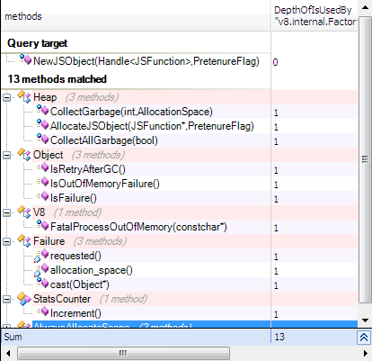Screen dimensions: 372x361
Task: Click the IsRetryAfterGC method icon
Action: pyautogui.click(x=42, y=168)
